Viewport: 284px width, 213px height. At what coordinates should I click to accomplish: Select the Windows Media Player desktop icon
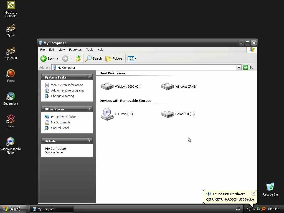11,146
